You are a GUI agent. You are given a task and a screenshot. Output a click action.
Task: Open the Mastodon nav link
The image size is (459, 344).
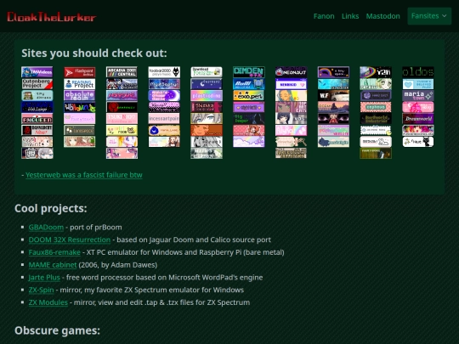tap(382, 16)
